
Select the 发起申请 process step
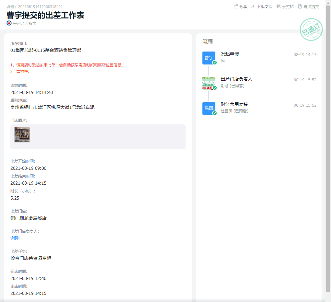[x=230, y=54]
